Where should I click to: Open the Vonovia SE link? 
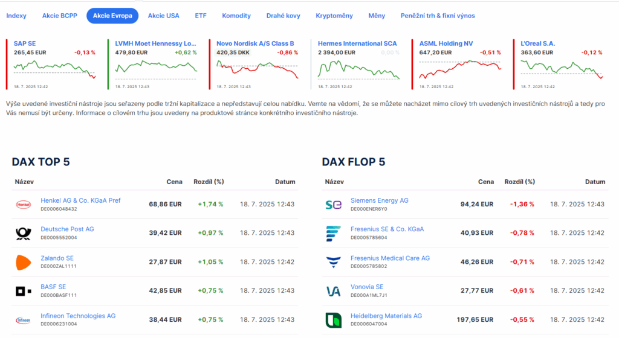367,287
